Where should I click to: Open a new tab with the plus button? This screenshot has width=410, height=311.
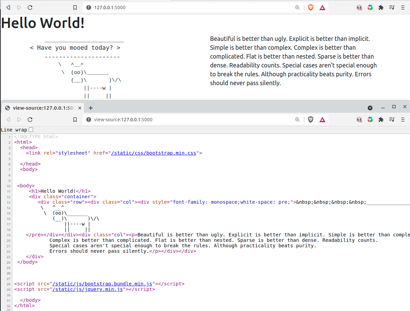click(90, 108)
